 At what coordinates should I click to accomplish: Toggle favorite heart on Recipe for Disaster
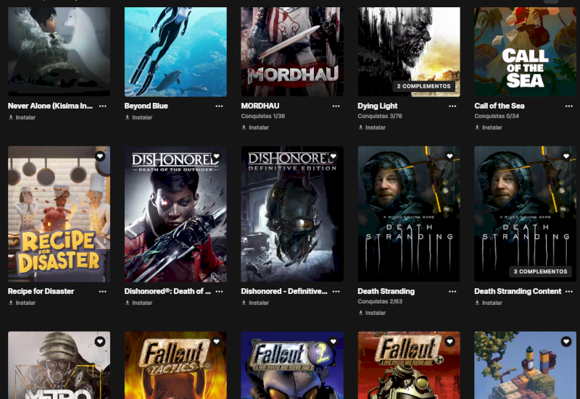tap(100, 156)
